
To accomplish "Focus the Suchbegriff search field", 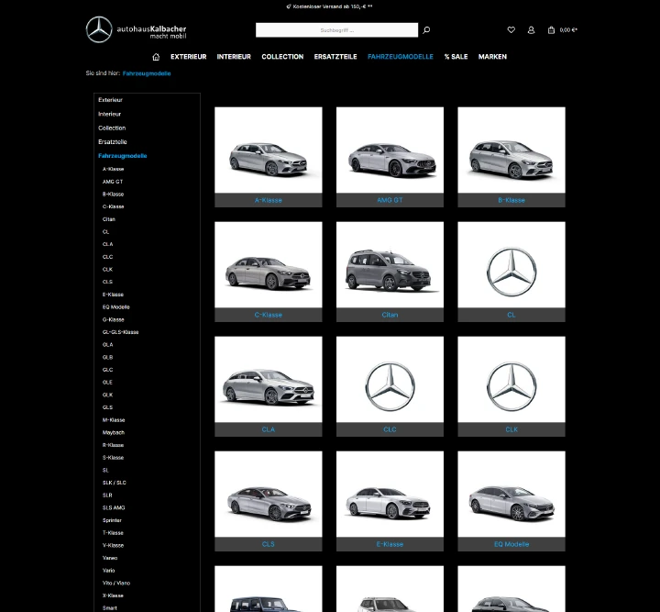I will pos(336,30).
